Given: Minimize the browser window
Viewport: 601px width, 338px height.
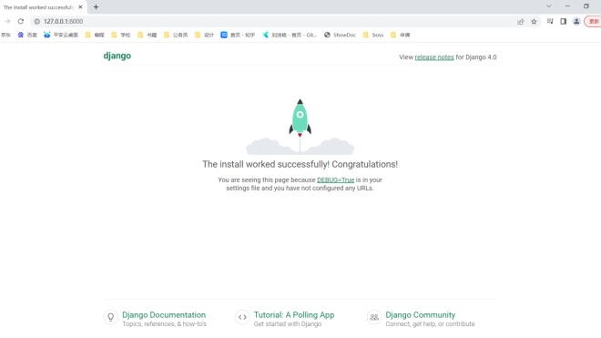Looking at the screenshot, I should point(567,6).
